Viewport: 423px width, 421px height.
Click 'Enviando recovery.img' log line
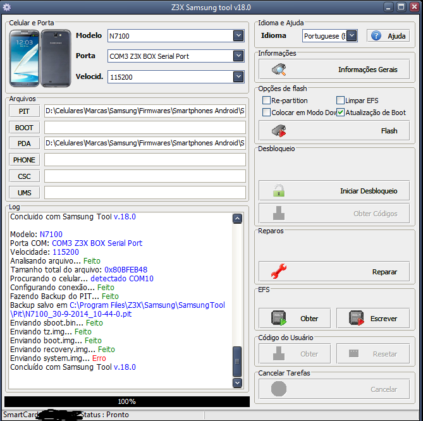tap(63, 350)
